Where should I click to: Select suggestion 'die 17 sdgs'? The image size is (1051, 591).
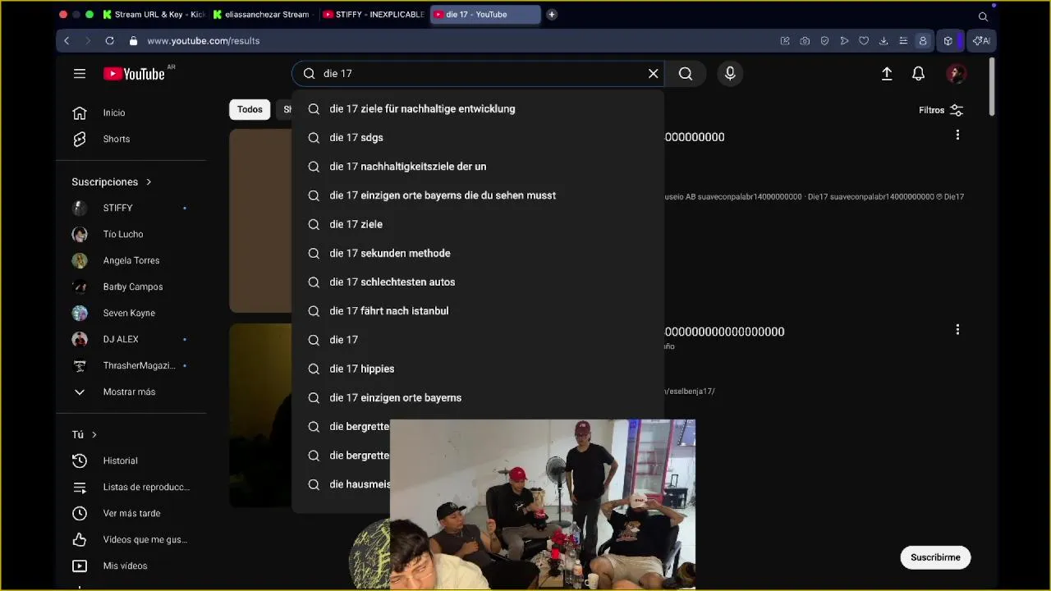pyautogui.click(x=478, y=137)
